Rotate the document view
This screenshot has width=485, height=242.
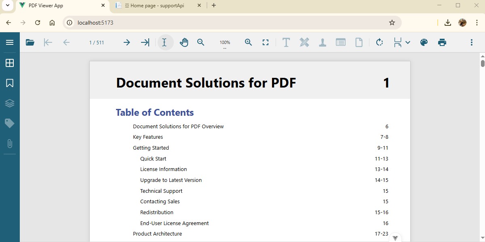[379, 42]
